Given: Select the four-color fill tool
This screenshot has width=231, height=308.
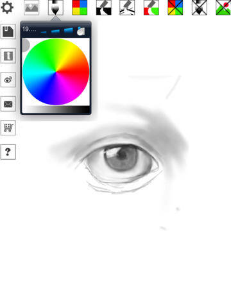Looking at the screenshot, I should [80, 8].
